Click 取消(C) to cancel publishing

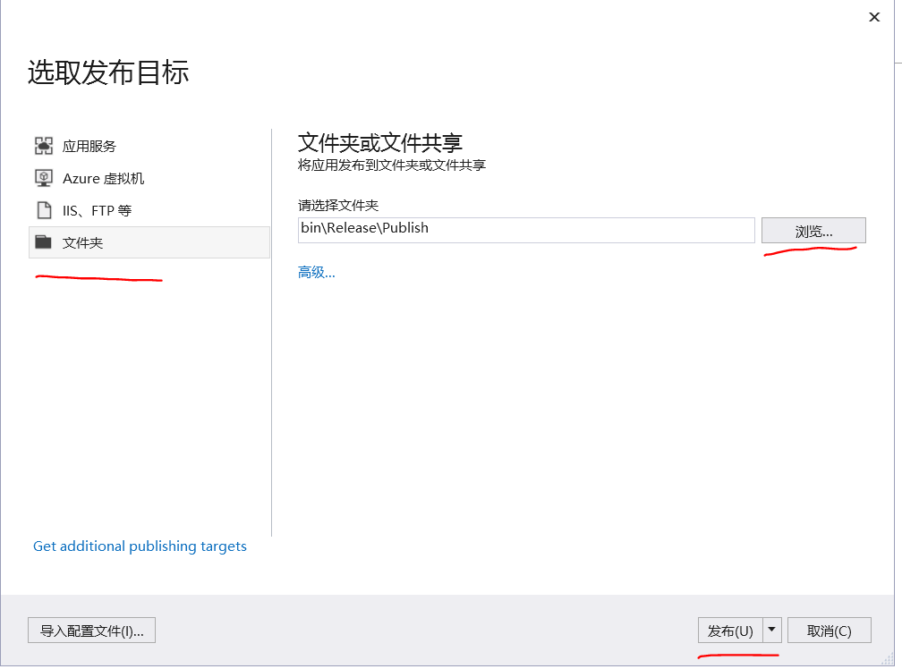828,630
